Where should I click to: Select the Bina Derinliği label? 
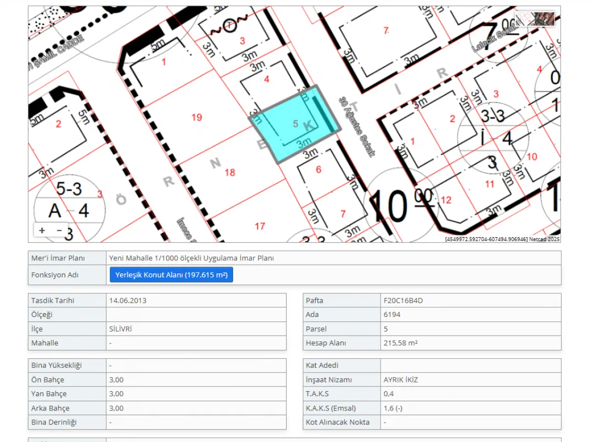point(54,422)
